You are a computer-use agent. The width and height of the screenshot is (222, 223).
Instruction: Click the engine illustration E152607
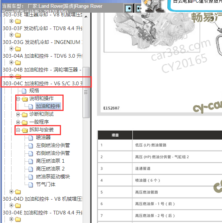tap(152, 32)
